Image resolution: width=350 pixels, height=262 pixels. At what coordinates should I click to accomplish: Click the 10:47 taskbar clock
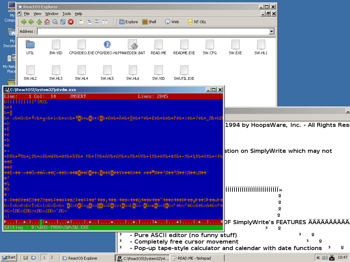click(342, 258)
